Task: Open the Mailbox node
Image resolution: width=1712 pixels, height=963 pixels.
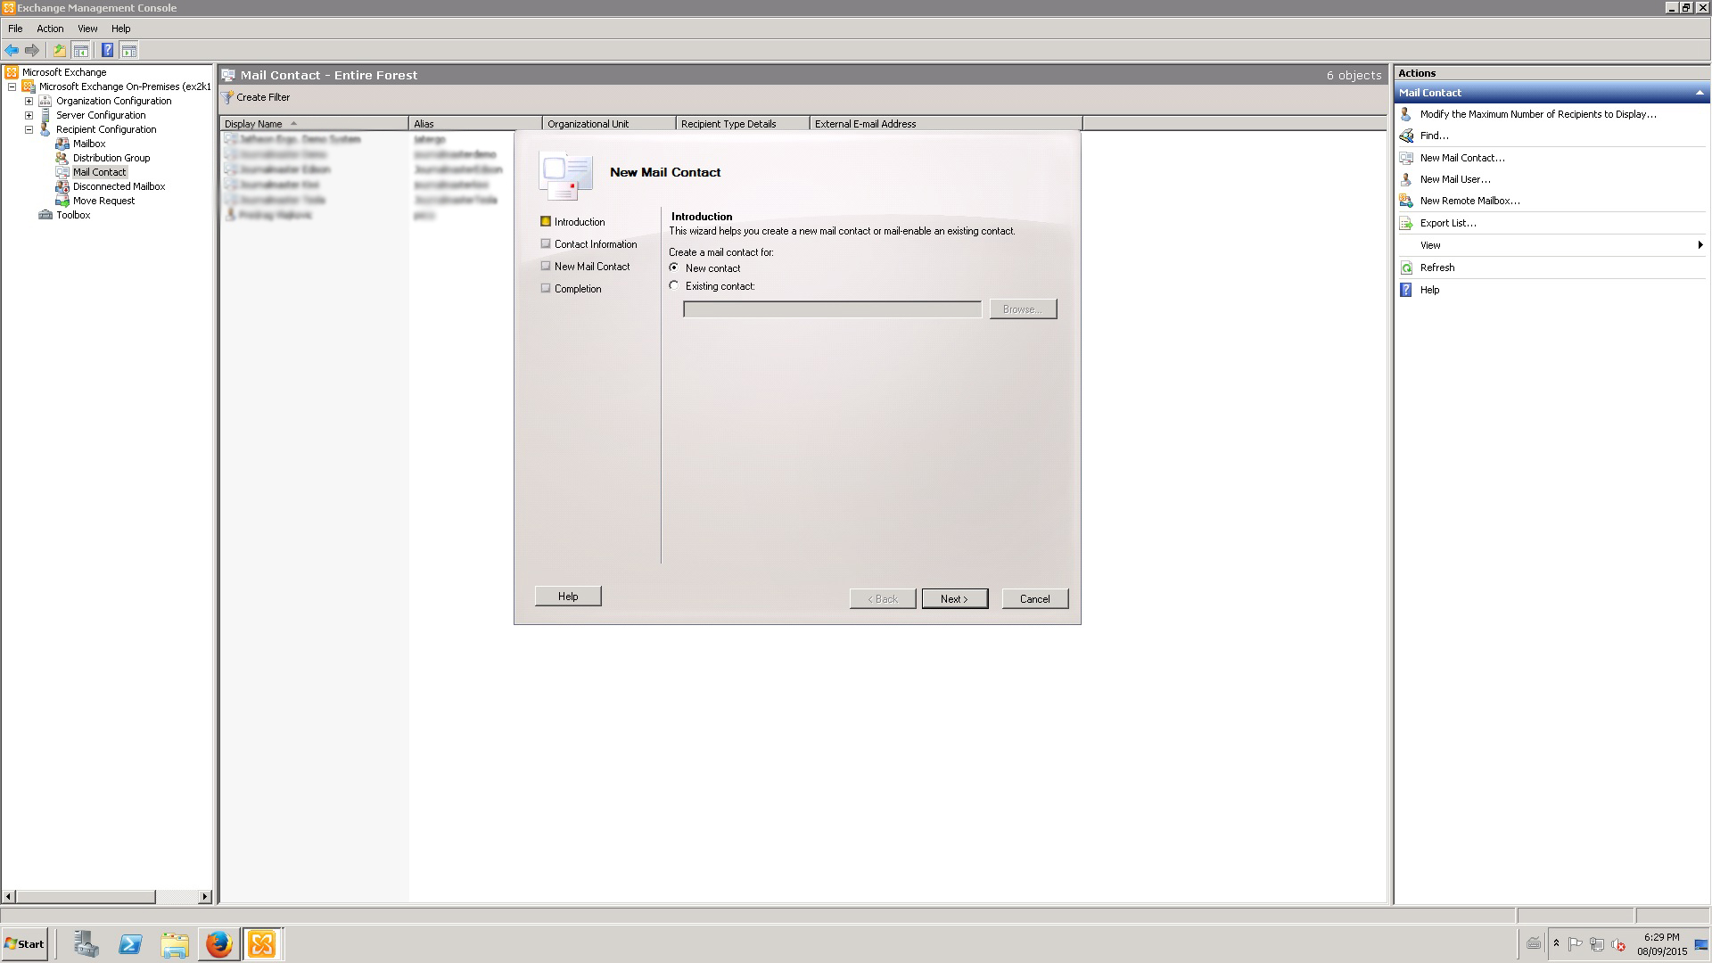Action: [x=89, y=144]
